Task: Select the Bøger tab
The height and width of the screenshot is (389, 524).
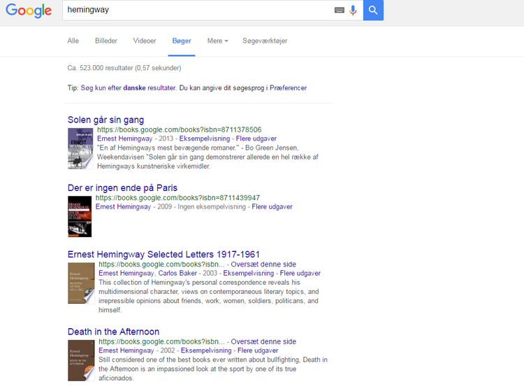Action: pos(182,41)
